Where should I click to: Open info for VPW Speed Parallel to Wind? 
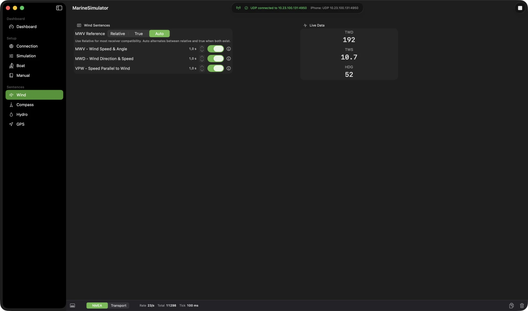click(x=229, y=68)
